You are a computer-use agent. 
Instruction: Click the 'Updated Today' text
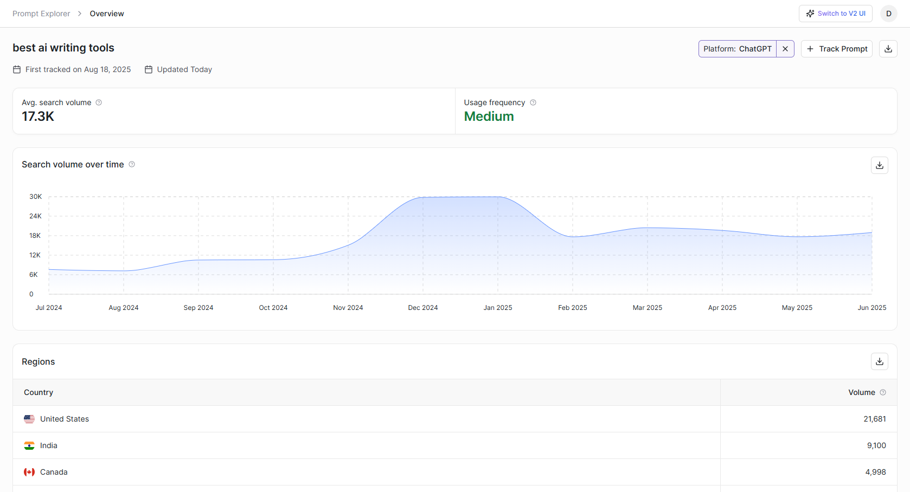pyautogui.click(x=184, y=69)
